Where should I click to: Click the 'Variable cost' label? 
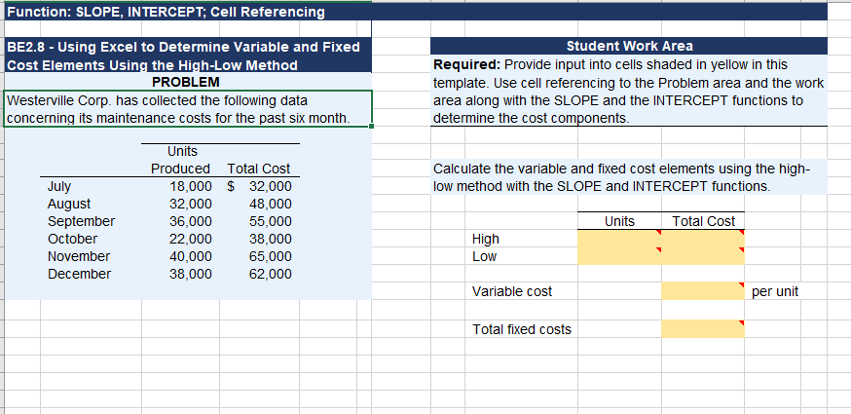[512, 291]
